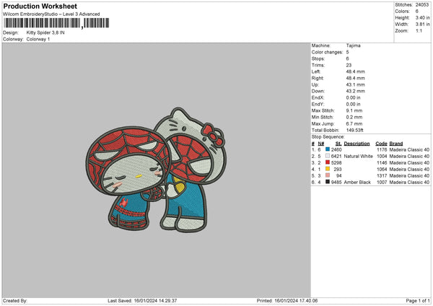Click the Total Bobbin value 149.53ft

pos(355,131)
